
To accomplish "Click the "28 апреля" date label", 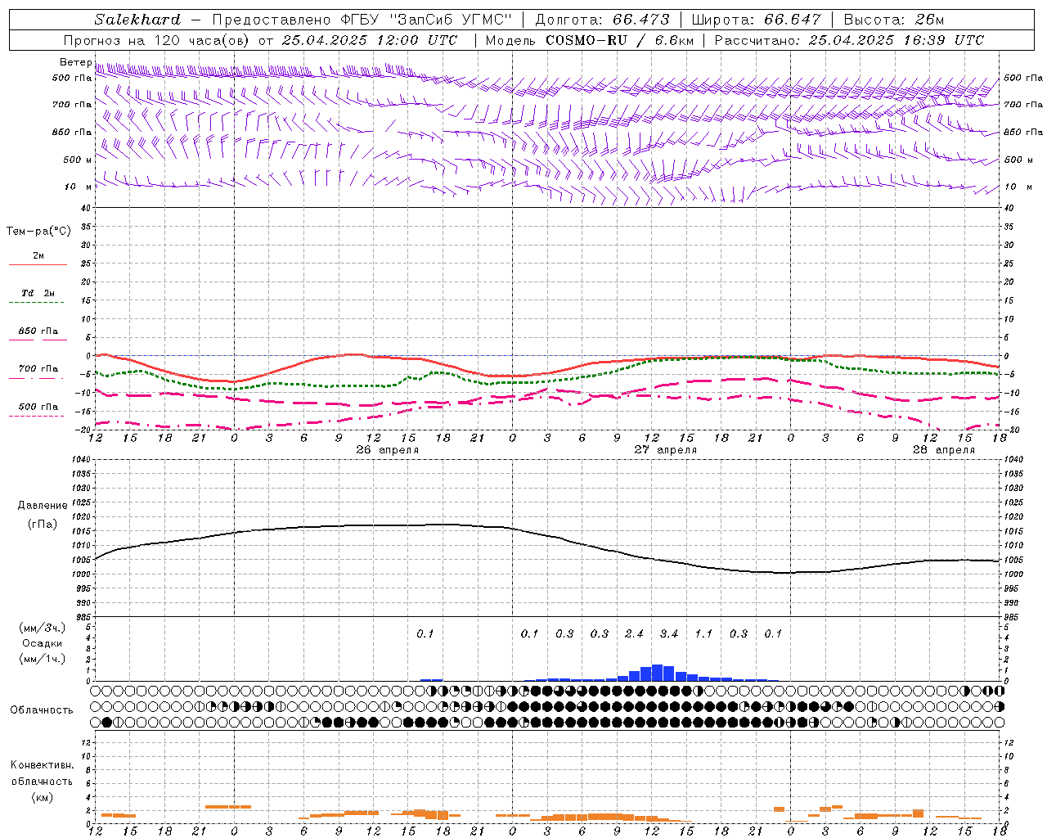I will pyautogui.click(x=943, y=450).
